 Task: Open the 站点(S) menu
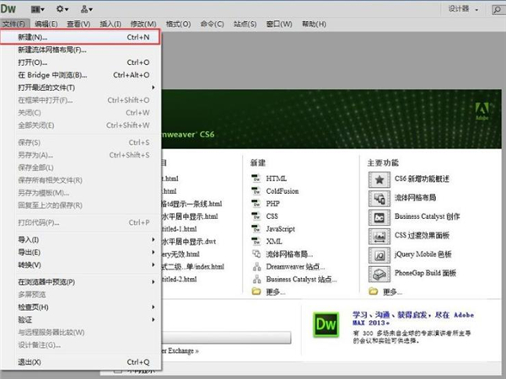tap(245, 24)
